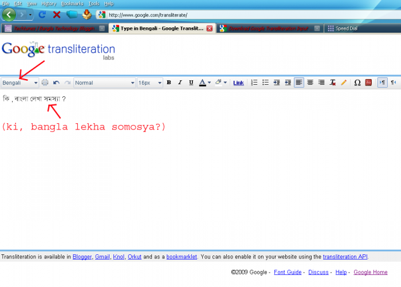Open the downloads box icon
The height and width of the screenshot is (287, 401).
[87, 14]
